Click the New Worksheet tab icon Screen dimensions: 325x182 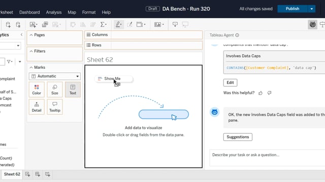pos(27,174)
